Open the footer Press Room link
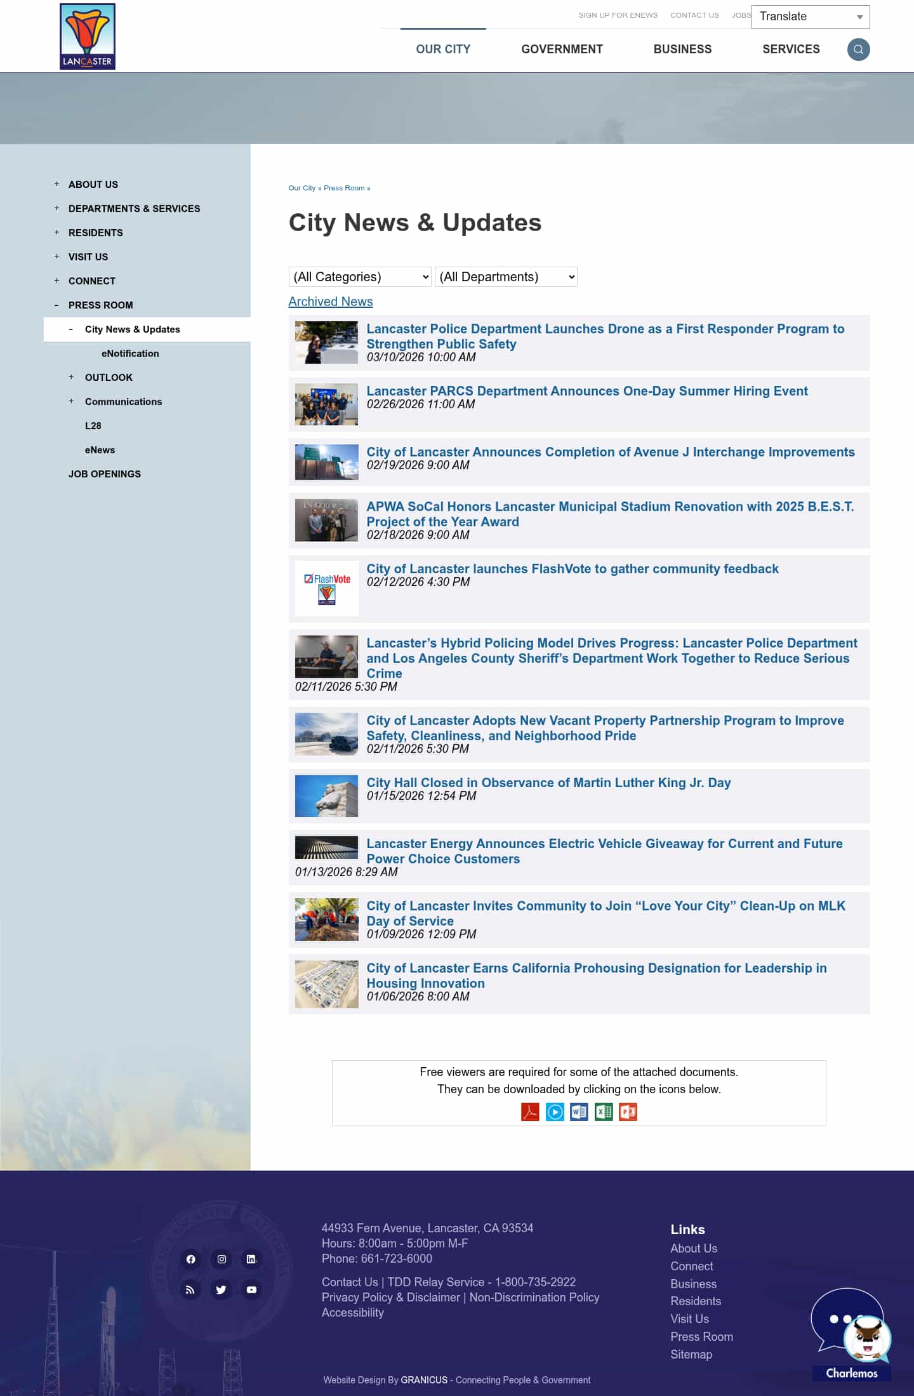The width and height of the screenshot is (914, 1396). pyautogui.click(x=702, y=1337)
